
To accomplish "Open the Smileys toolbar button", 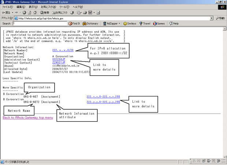I will [130, 23].
